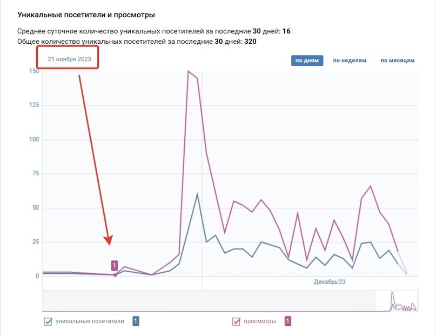
Task: Click the purple "1" tooltip marker on chart
Action: click(x=114, y=265)
